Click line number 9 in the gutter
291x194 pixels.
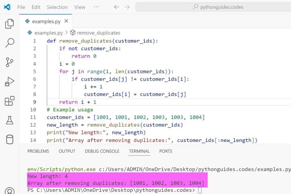click(34, 102)
